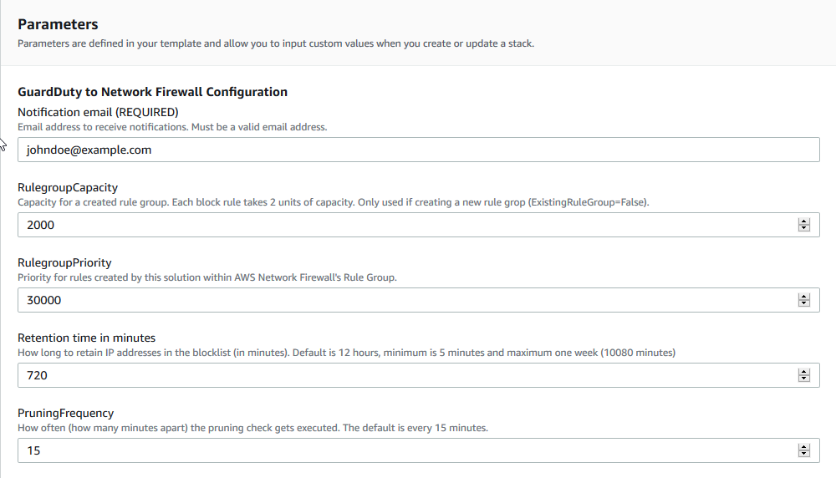Click the description 'Email address to receive notifications'
The width and height of the screenshot is (836, 478).
coord(172,127)
